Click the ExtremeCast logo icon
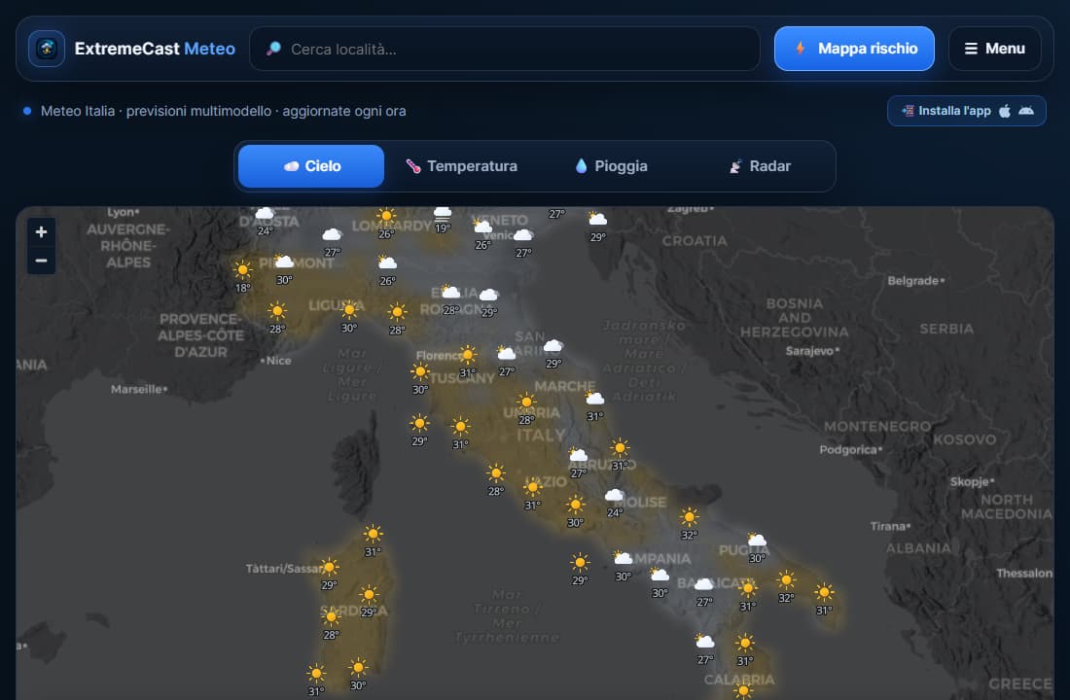This screenshot has height=700, width=1070. [47, 49]
